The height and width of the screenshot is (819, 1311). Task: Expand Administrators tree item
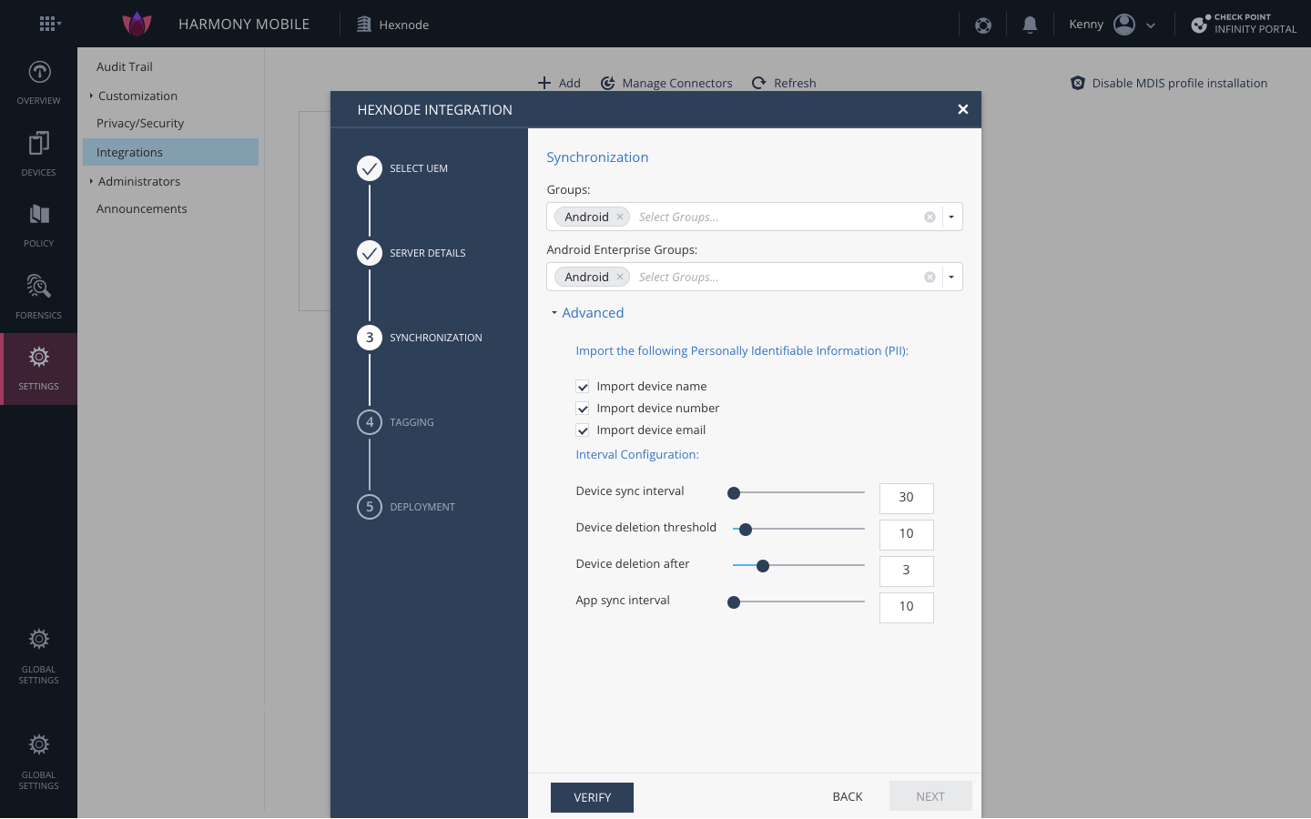coord(91,181)
